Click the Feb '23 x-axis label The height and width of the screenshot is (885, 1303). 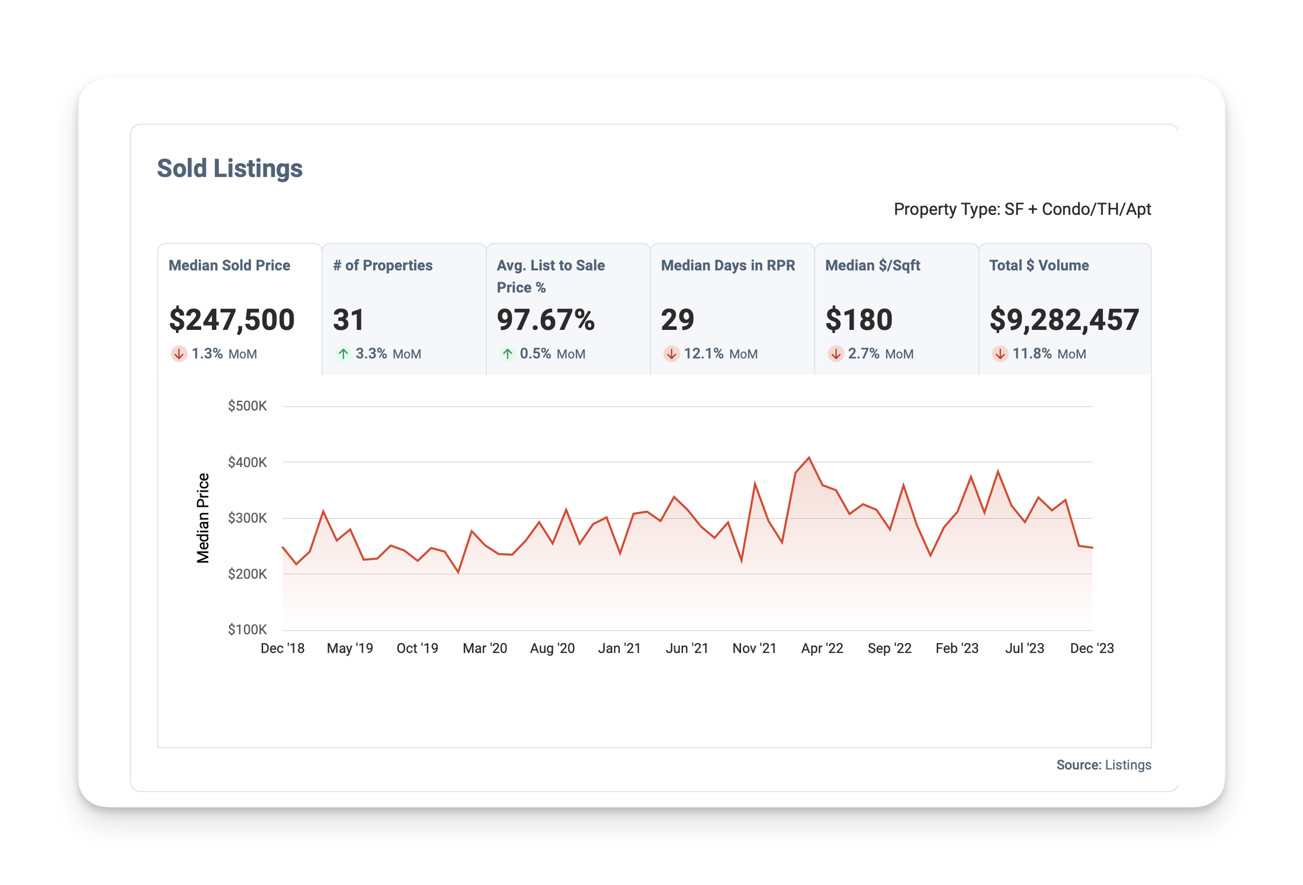coord(957,648)
